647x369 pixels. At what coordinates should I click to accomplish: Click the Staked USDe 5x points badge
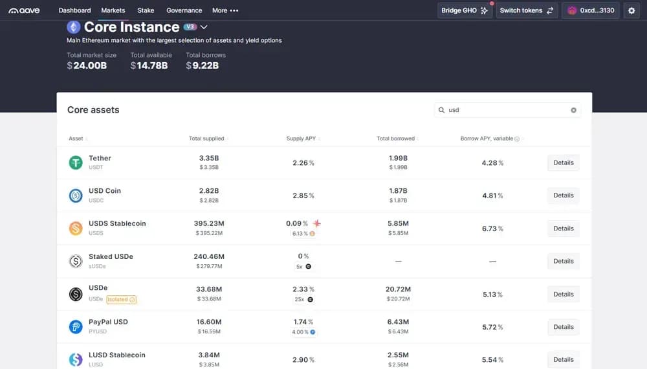click(x=303, y=267)
